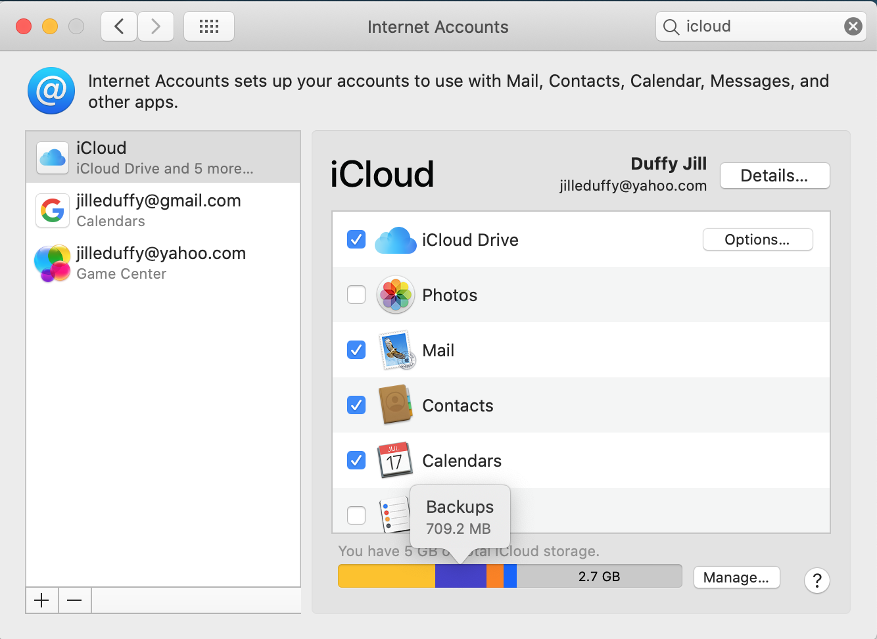877x639 pixels.
Task: Open account Details
Action: pyautogui.click(x=774, y=176)
